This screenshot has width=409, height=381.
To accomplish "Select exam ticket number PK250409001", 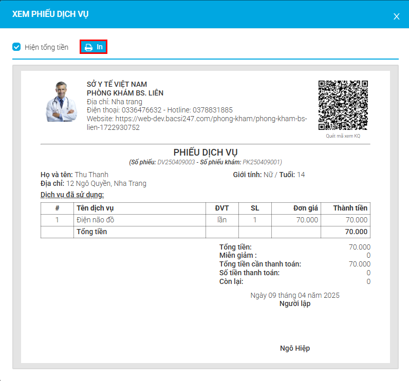I will tap(262, 162).
